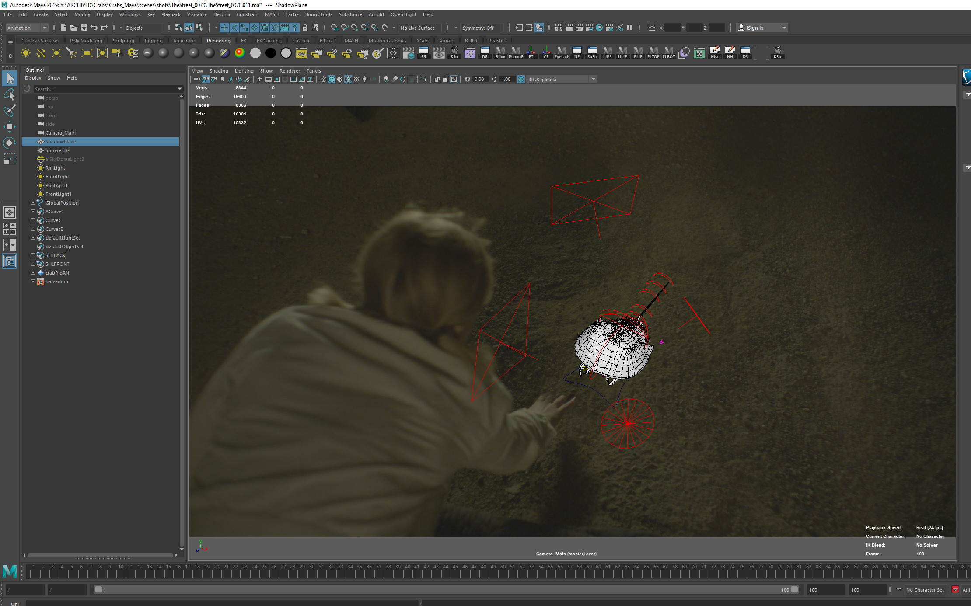Create point light from shelf

click(x=56, y=53)
